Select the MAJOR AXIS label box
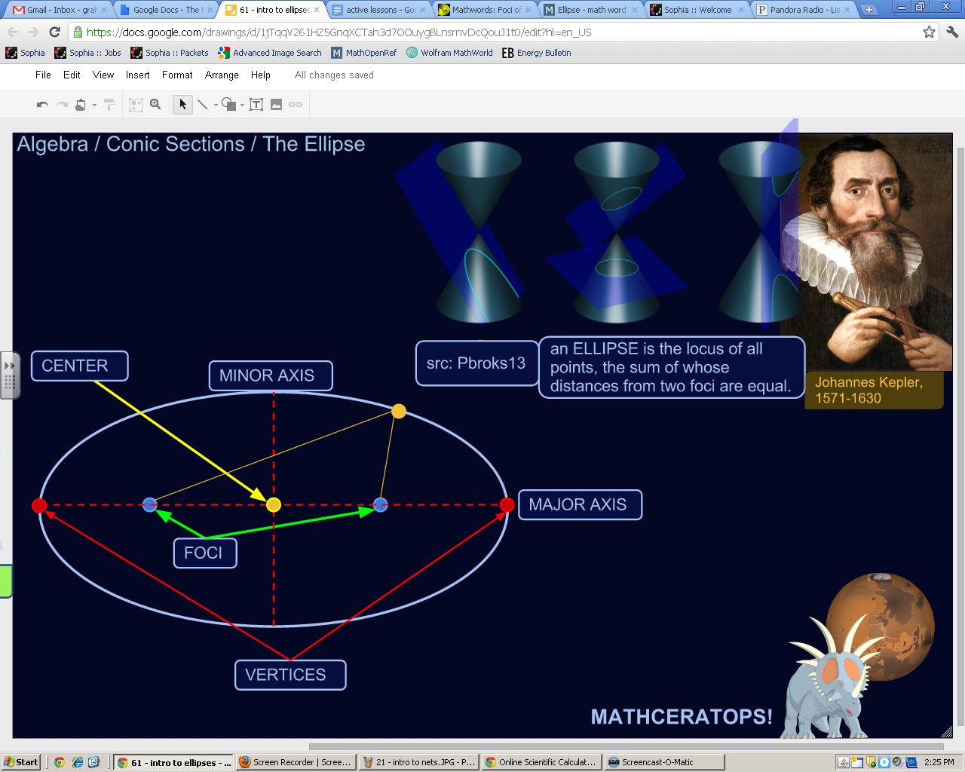 tap(580, 504)
